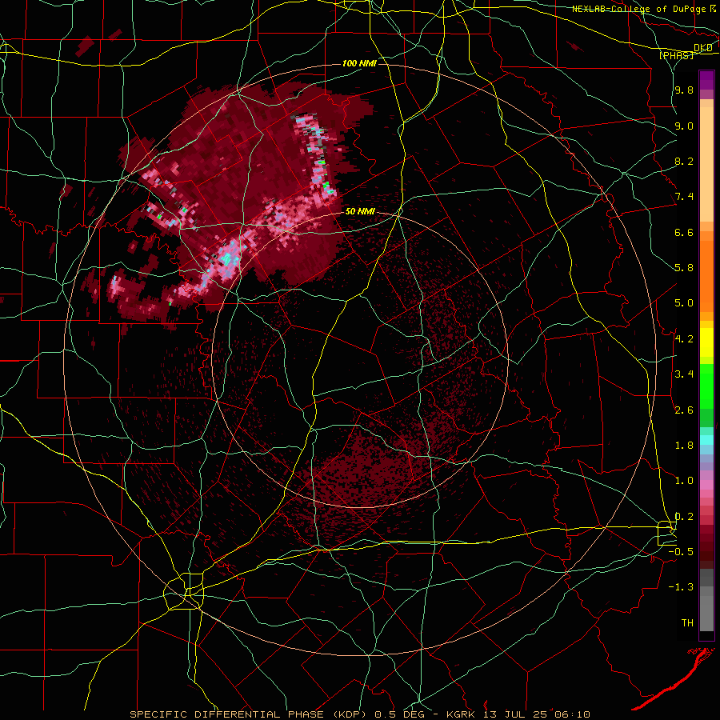
Task: Click the '50 NMI' range ring label
Action: click(360, 212)
